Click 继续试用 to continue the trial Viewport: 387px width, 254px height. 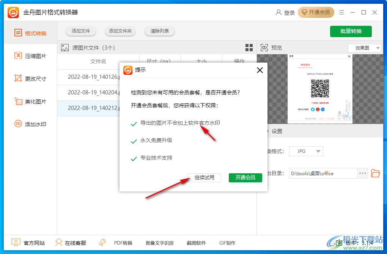204,177
